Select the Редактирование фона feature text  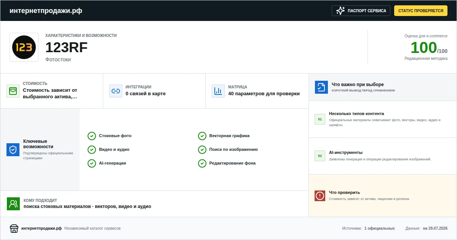(232, 163)
